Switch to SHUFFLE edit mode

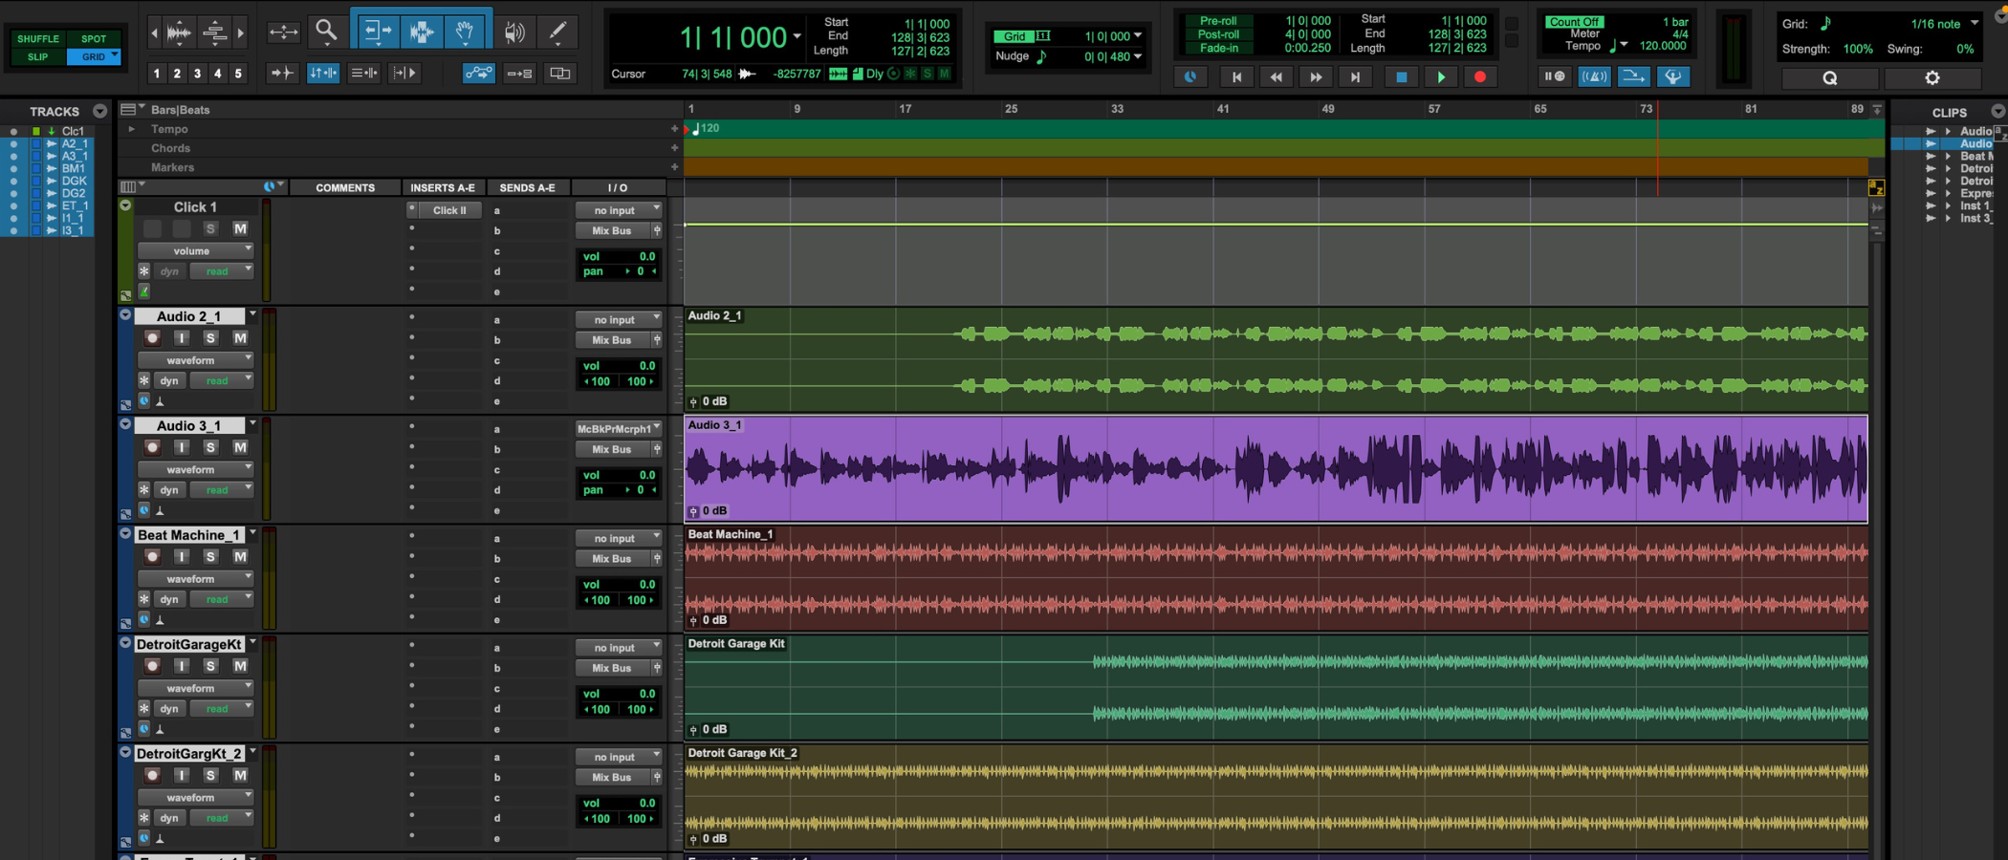click(x=37, y=39)
